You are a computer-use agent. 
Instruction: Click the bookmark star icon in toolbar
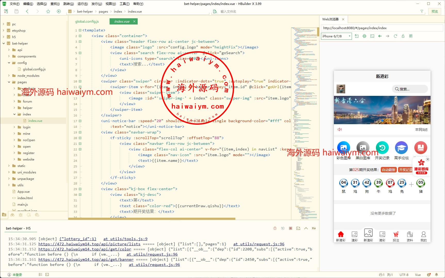(48, 11)
